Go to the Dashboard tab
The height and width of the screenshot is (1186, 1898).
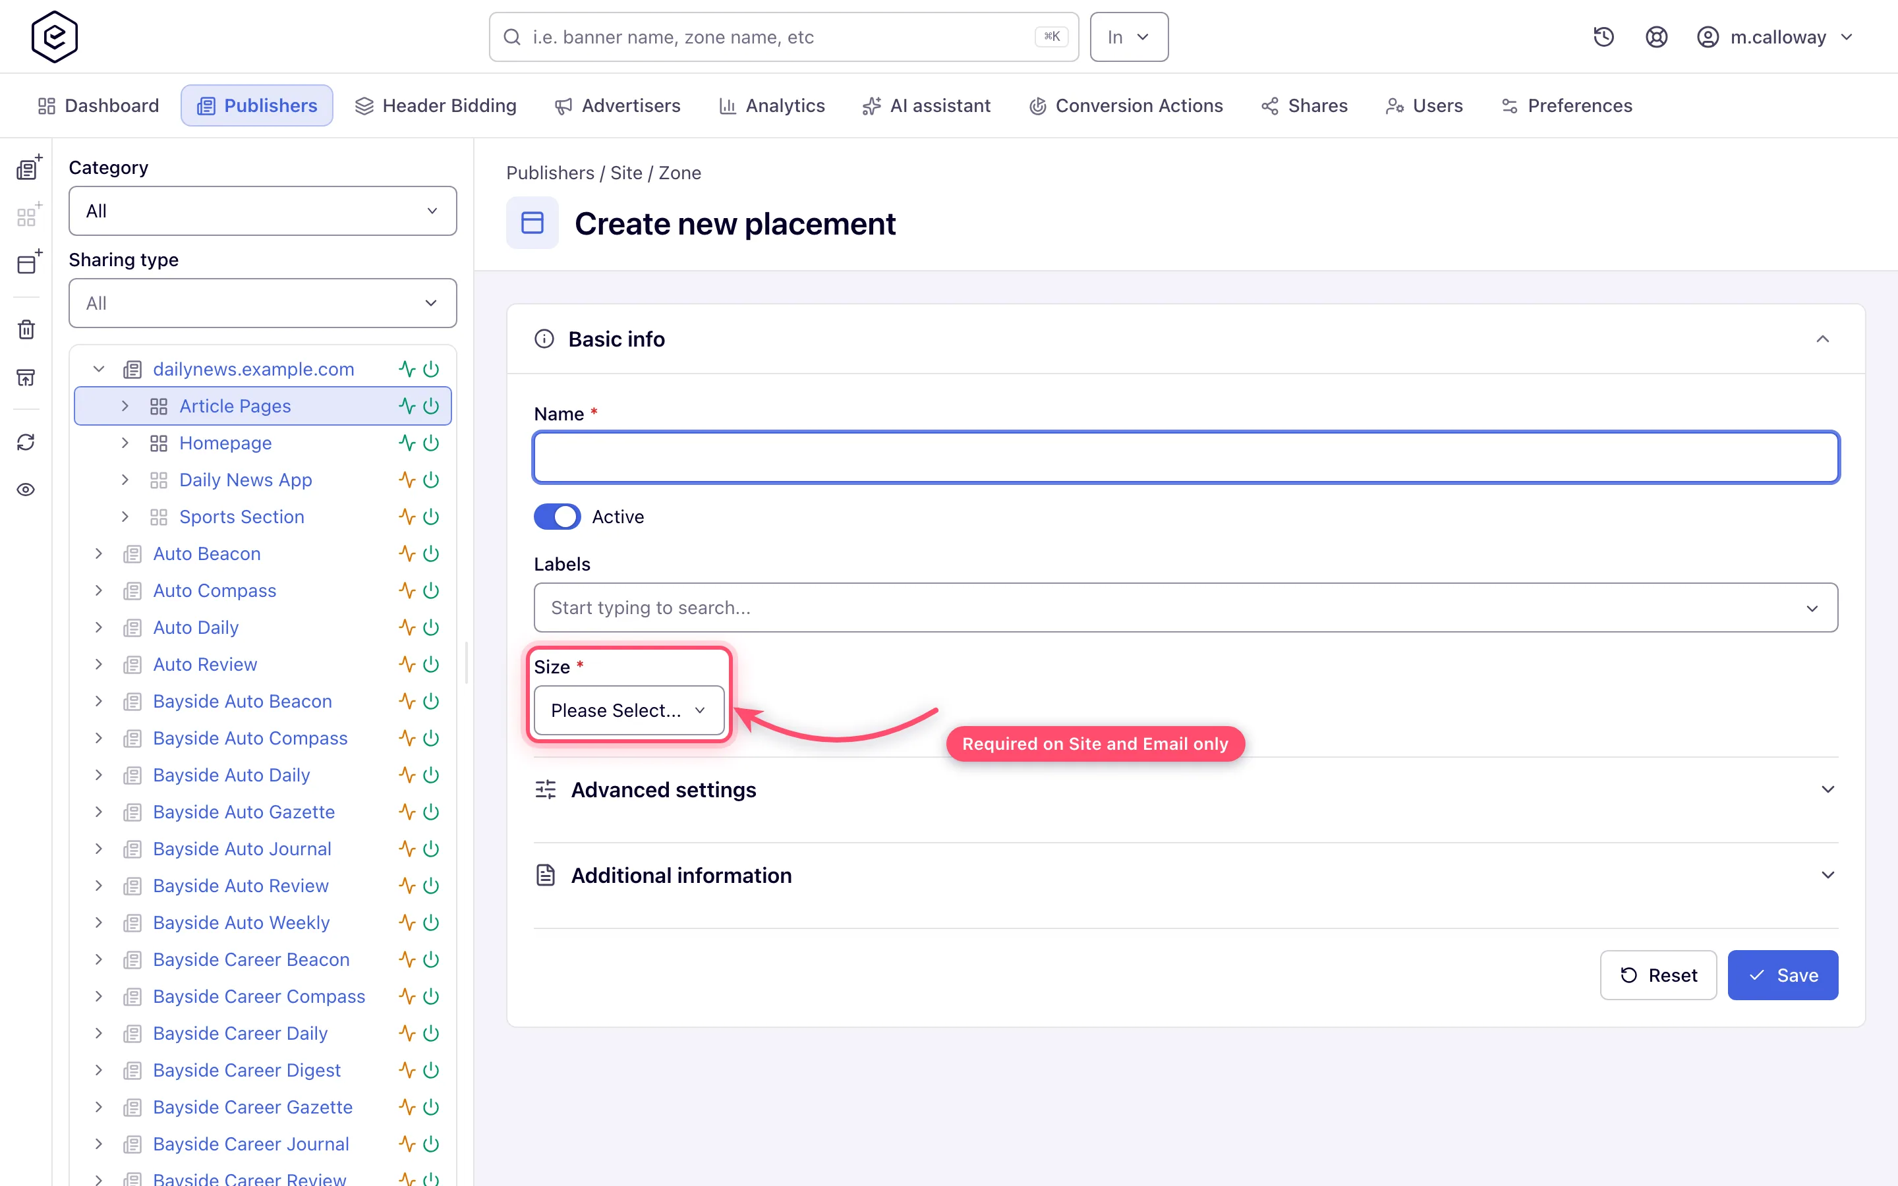pos(99,106)
